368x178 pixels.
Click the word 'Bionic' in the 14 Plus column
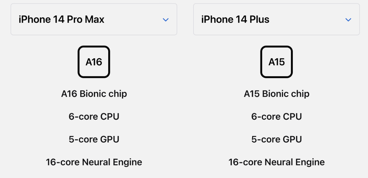[275, 94]
